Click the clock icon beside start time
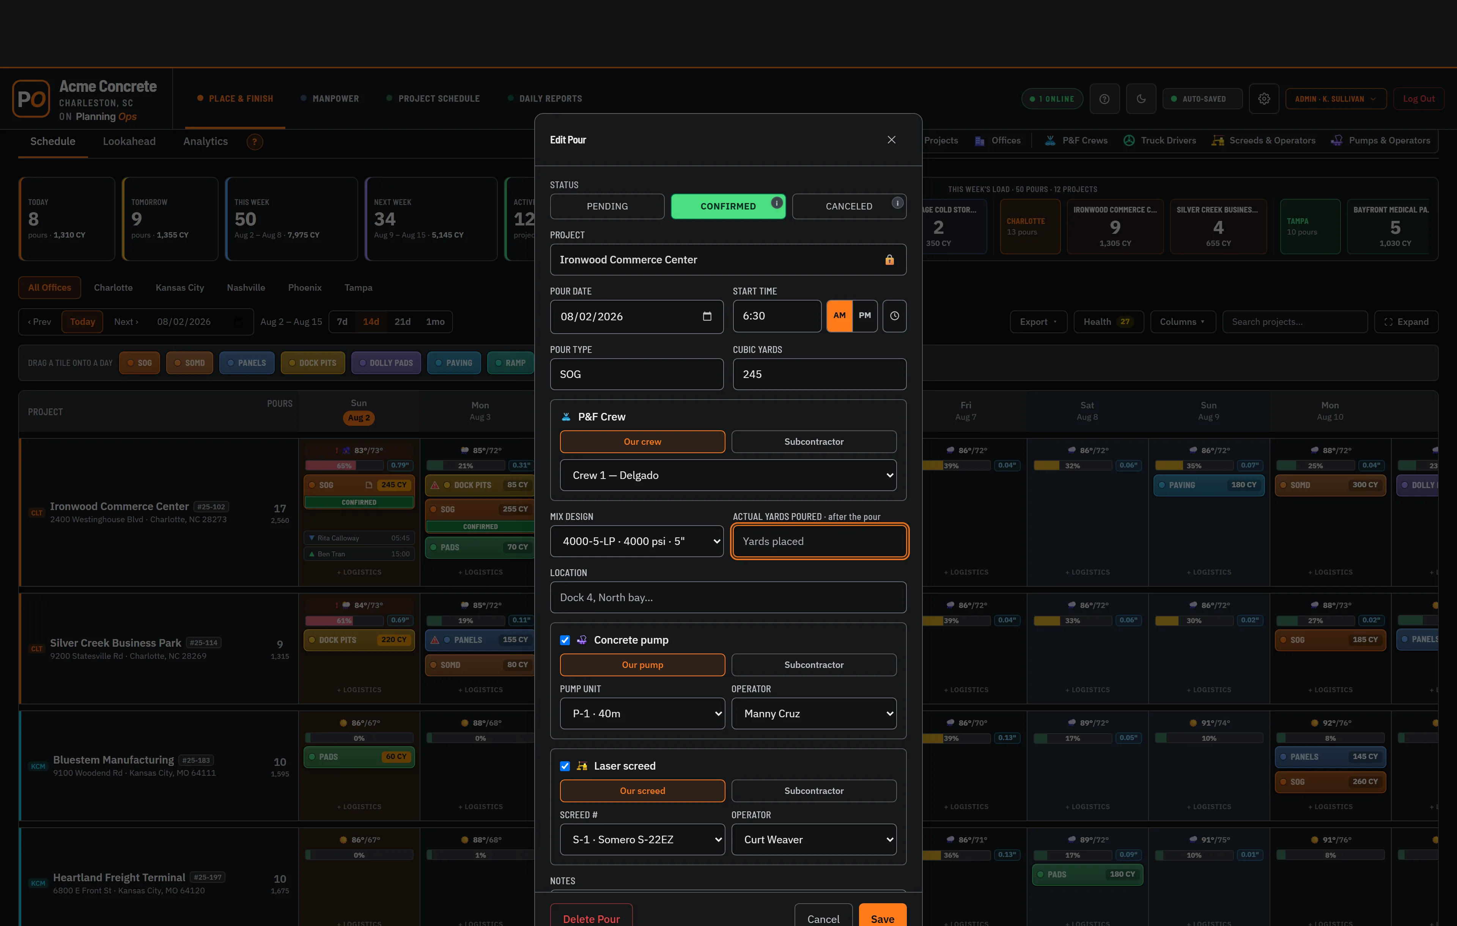Screen dimensions: 1457x926 point(894,316)
